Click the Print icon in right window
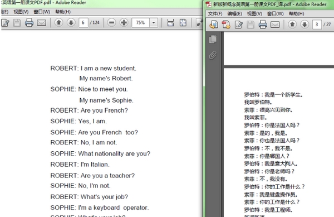The width and height of the screenshot is (334, 217). pos(263,25)
